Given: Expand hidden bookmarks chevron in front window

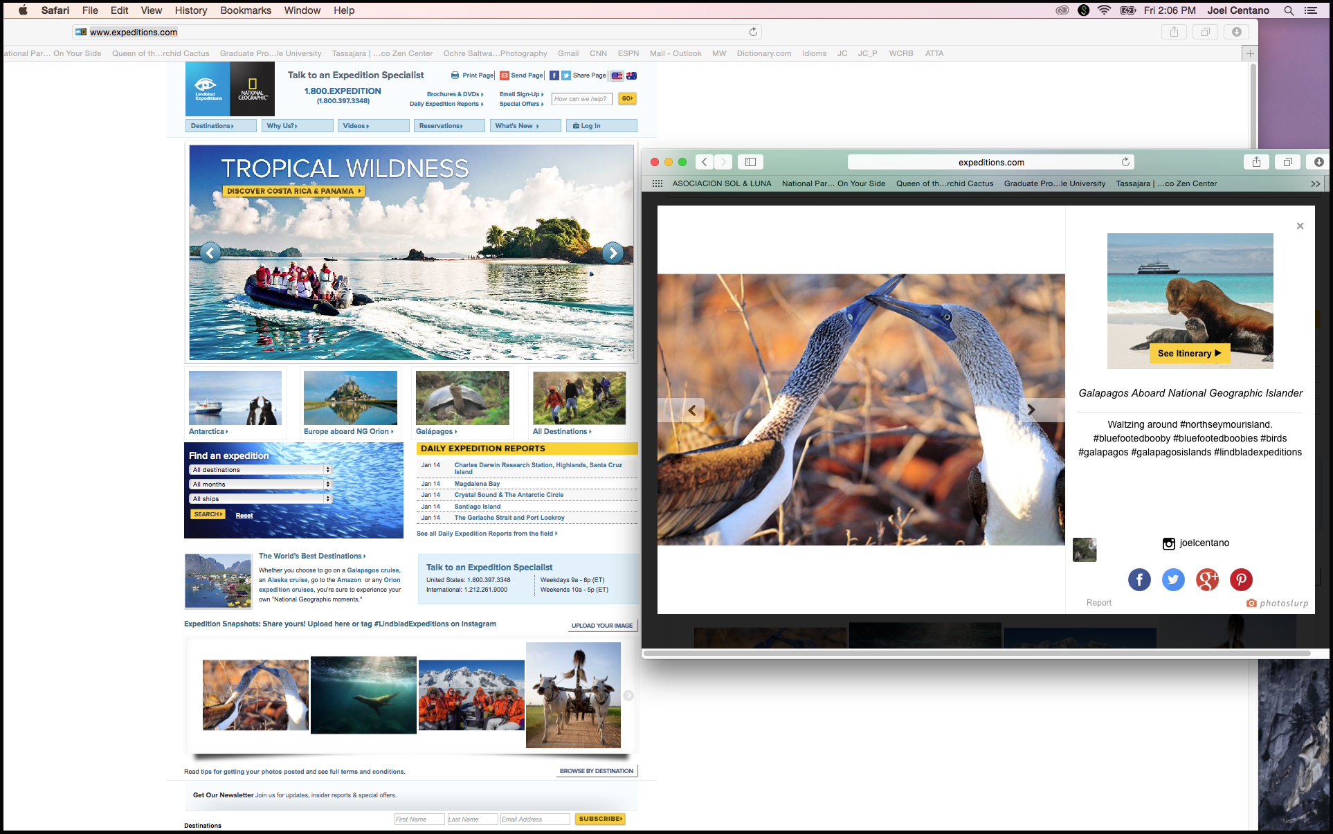Looking at the screenshot, I should tap(1315, 183).
